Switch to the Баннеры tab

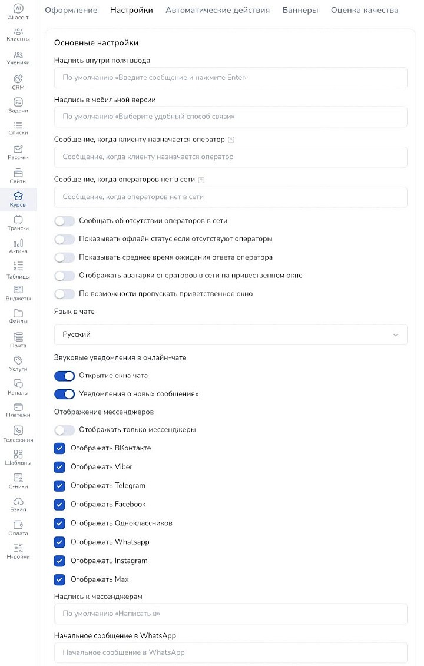click(300, 10)
